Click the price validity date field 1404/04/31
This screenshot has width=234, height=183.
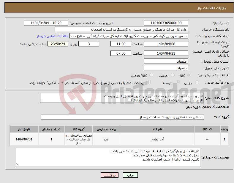pyautogui.click(x=166, y=53)
